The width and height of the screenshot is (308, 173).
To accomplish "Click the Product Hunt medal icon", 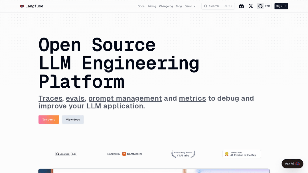I will [227, 154].
